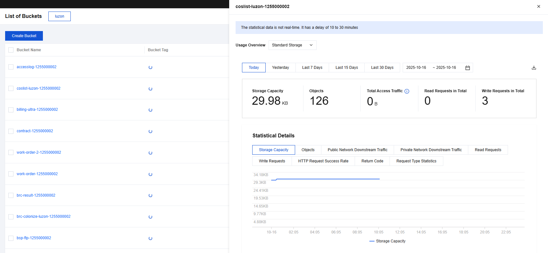This screenshot has height=253, width=548.
Task: Edit the end date field after tilde
Action: [446, 68]
